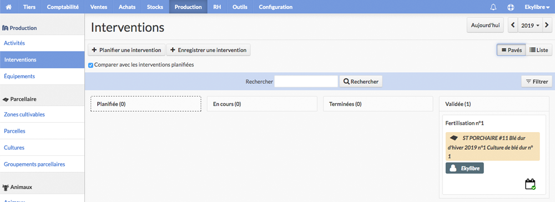Open the Achats menu
The image size is (555, 202).
(x=127, y=7)
